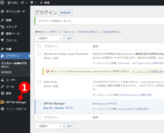Click Buy Pro link for WP File Manager
The image size is (164, 133).
point(48,108)
